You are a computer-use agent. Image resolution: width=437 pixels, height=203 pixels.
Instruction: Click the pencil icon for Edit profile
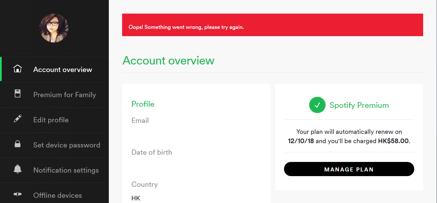point(18,119)
